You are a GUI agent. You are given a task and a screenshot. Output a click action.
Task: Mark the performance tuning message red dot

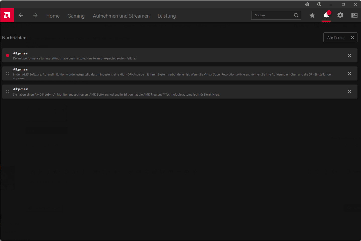[x=8, y=55]
